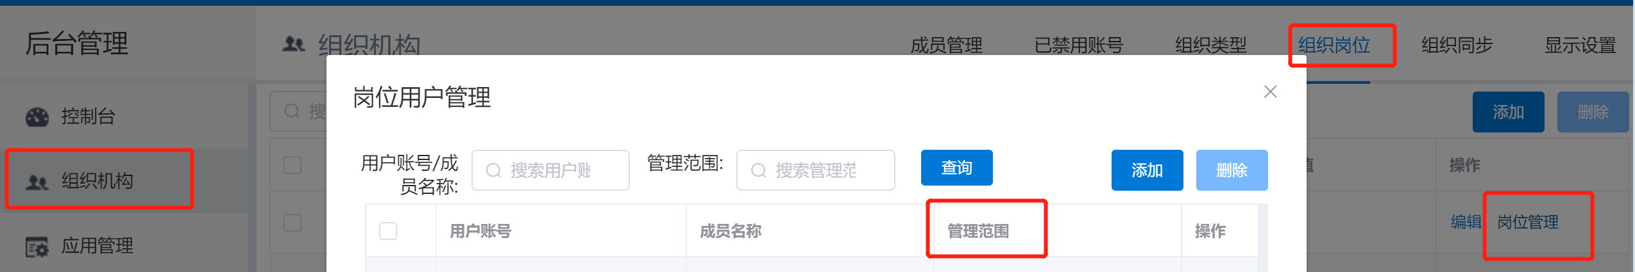Click the search icon in background search box

292,111
